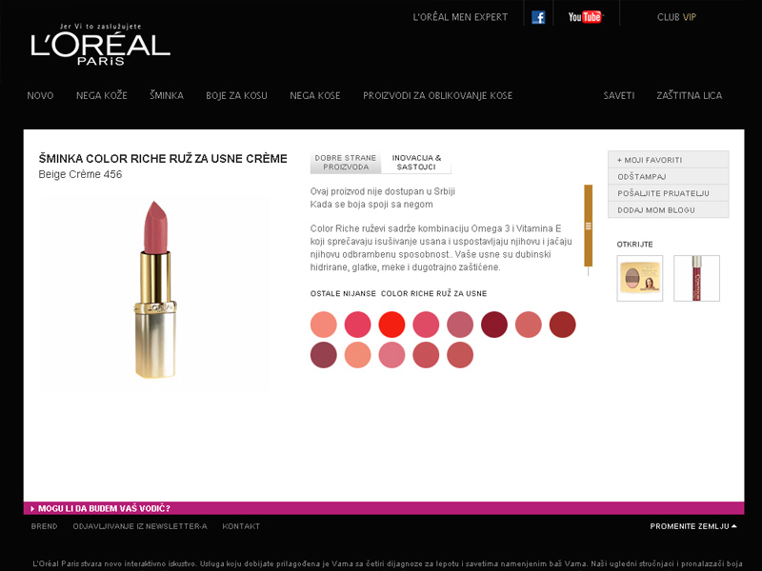Switch to the Inovacija & Sastojci tab
The height and width of the screenshot is (571, 762).
(416, 163)
